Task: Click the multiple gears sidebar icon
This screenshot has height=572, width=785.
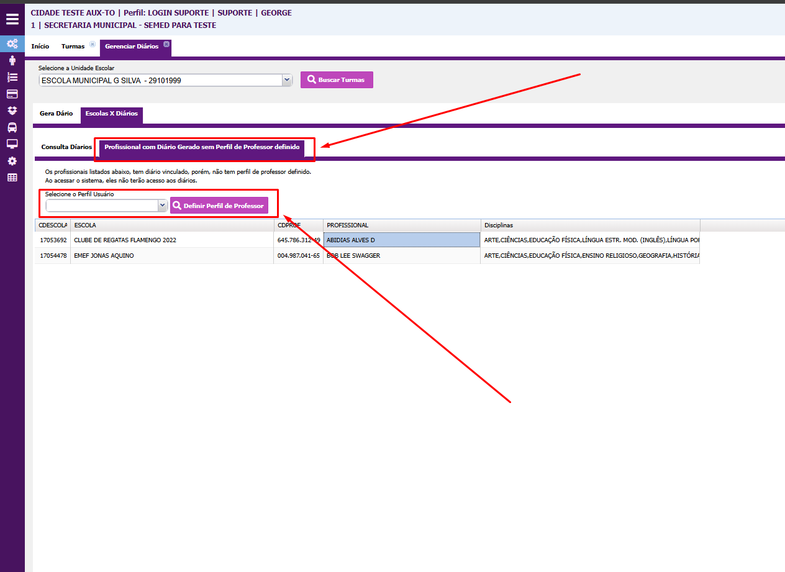Action: [x=12, y=43]
